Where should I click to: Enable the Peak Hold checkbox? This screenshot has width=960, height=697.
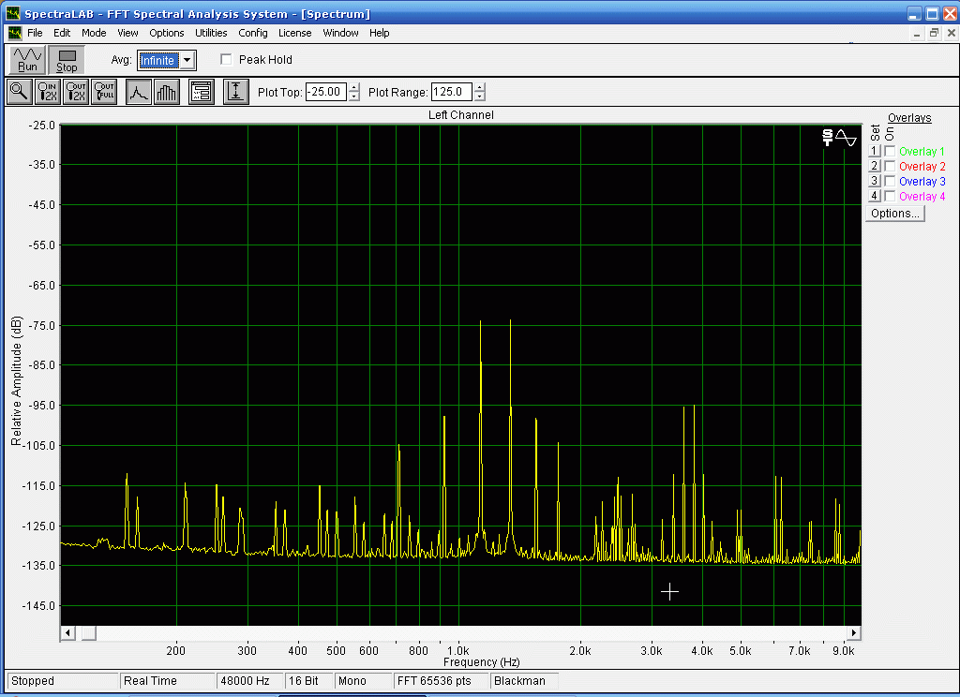(x=226, y=60)
